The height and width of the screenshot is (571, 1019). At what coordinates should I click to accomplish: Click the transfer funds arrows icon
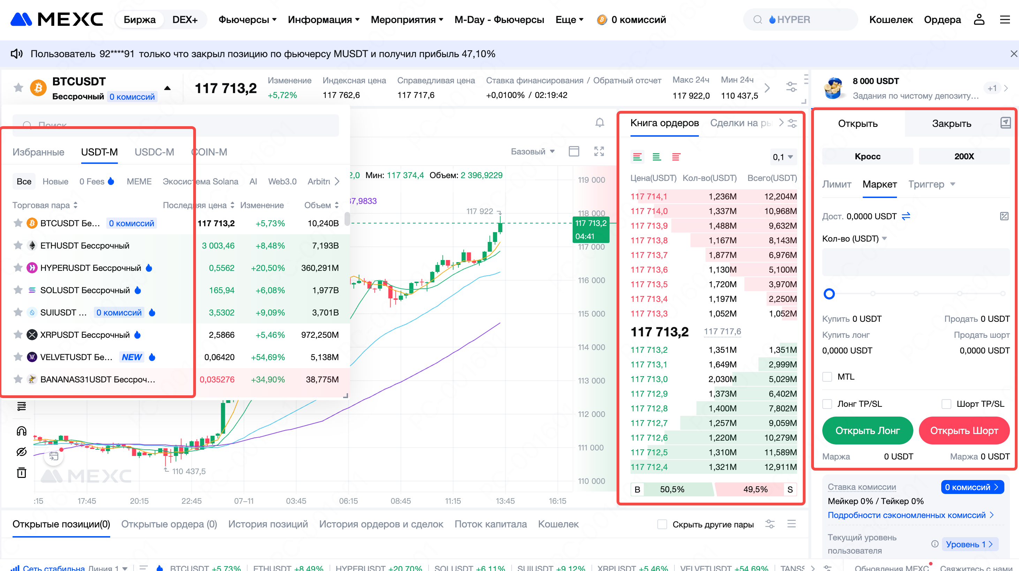click(906, 216)
